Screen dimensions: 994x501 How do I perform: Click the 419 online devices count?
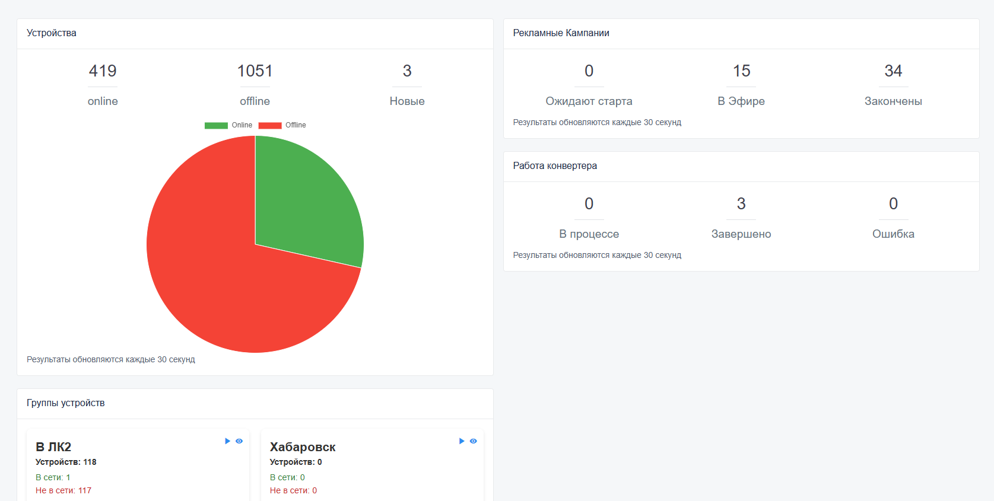103,71
